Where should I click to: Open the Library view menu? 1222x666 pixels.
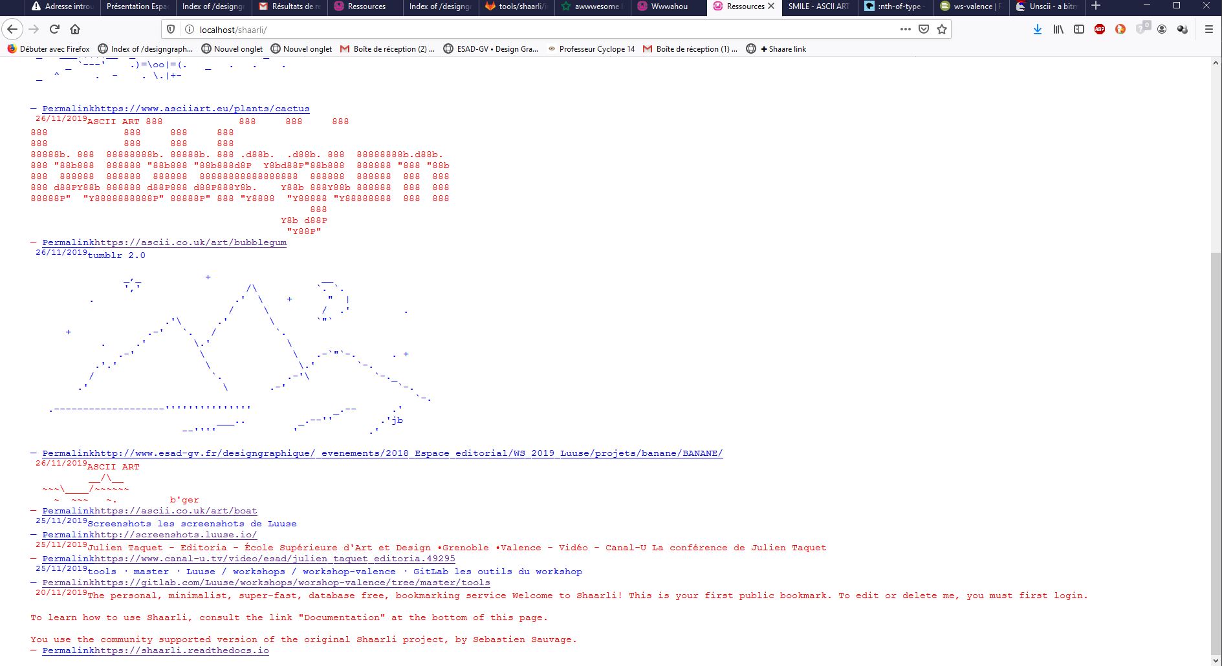pos(1058,29)
